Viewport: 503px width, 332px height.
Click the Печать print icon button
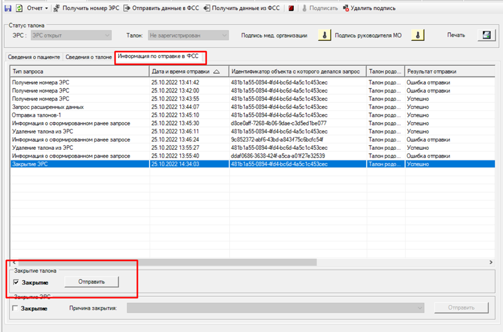tap(487, 35)
